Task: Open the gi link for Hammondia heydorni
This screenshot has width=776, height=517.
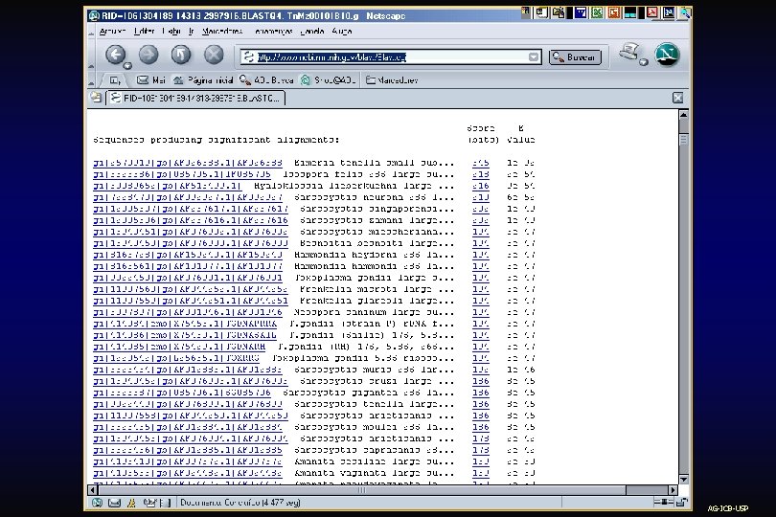Action: coord(188,255)
